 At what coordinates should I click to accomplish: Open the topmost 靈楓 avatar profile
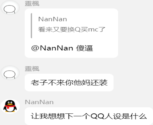[x=10, y=8]
